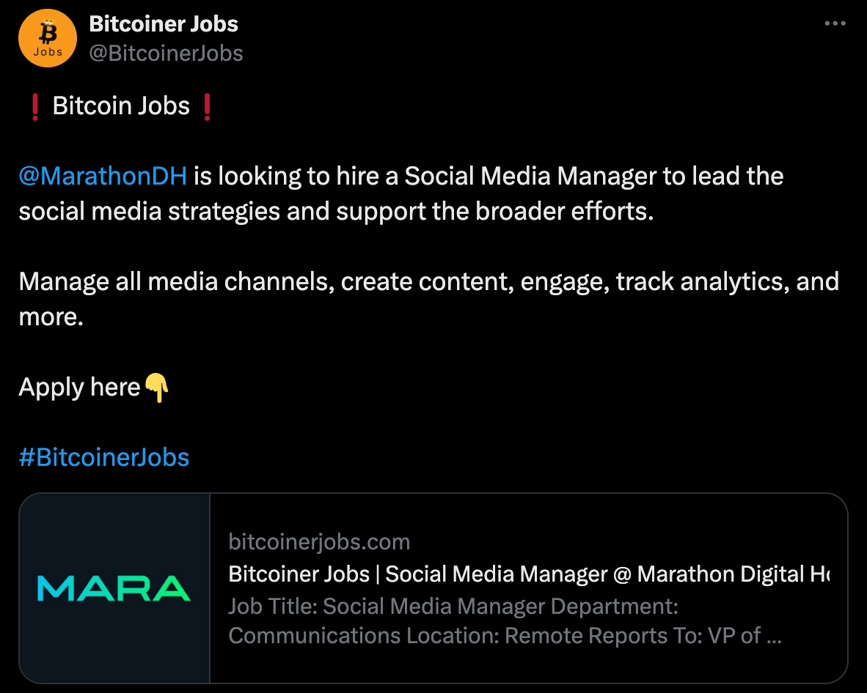
Task: Open the @MarathonDH profile link
Action: [103, 176]
